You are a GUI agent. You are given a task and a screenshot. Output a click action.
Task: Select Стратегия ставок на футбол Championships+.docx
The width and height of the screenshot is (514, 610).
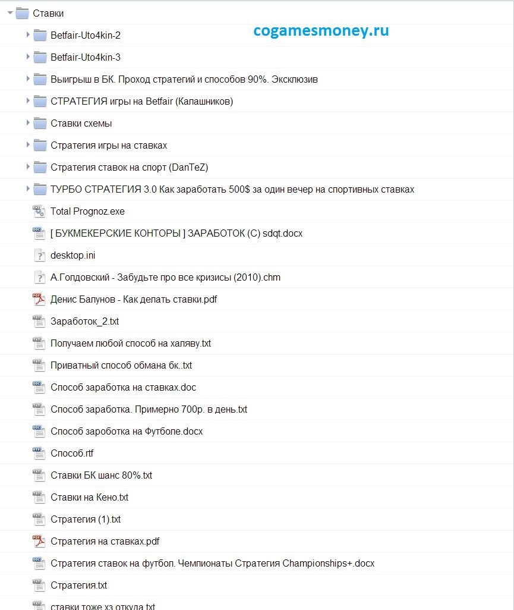[212, 563]
